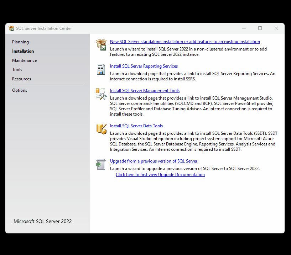291x255 pixels.
Task: Click the Upgrade from previous version icon
Action: pyautogui.click(x=101, y=164)
